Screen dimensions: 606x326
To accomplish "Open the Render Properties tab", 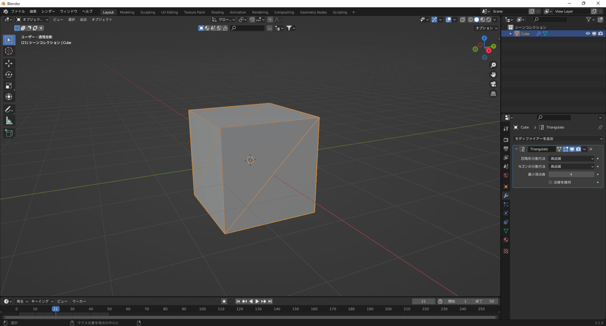I will click(506, 139).
